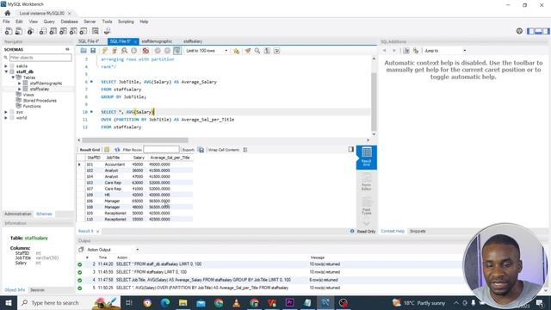Rollback transaction icon in editor toolbar
This screenshot has width=551, height=310.
(167, 51)
